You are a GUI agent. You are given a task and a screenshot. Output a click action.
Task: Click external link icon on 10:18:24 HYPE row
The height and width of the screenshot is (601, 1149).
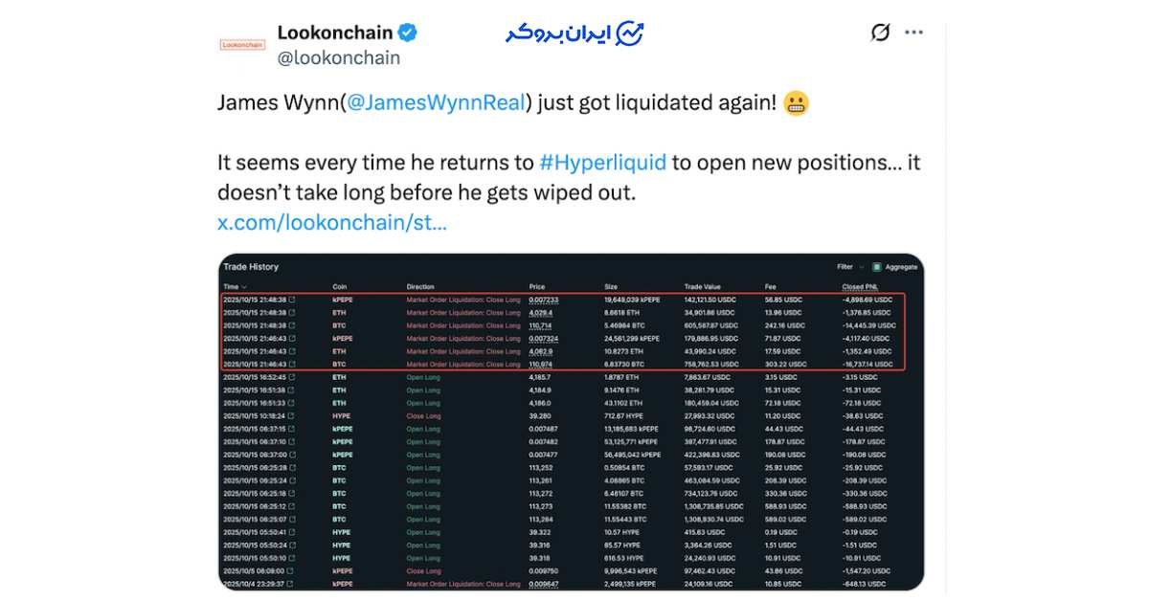[x=292, y=416]
